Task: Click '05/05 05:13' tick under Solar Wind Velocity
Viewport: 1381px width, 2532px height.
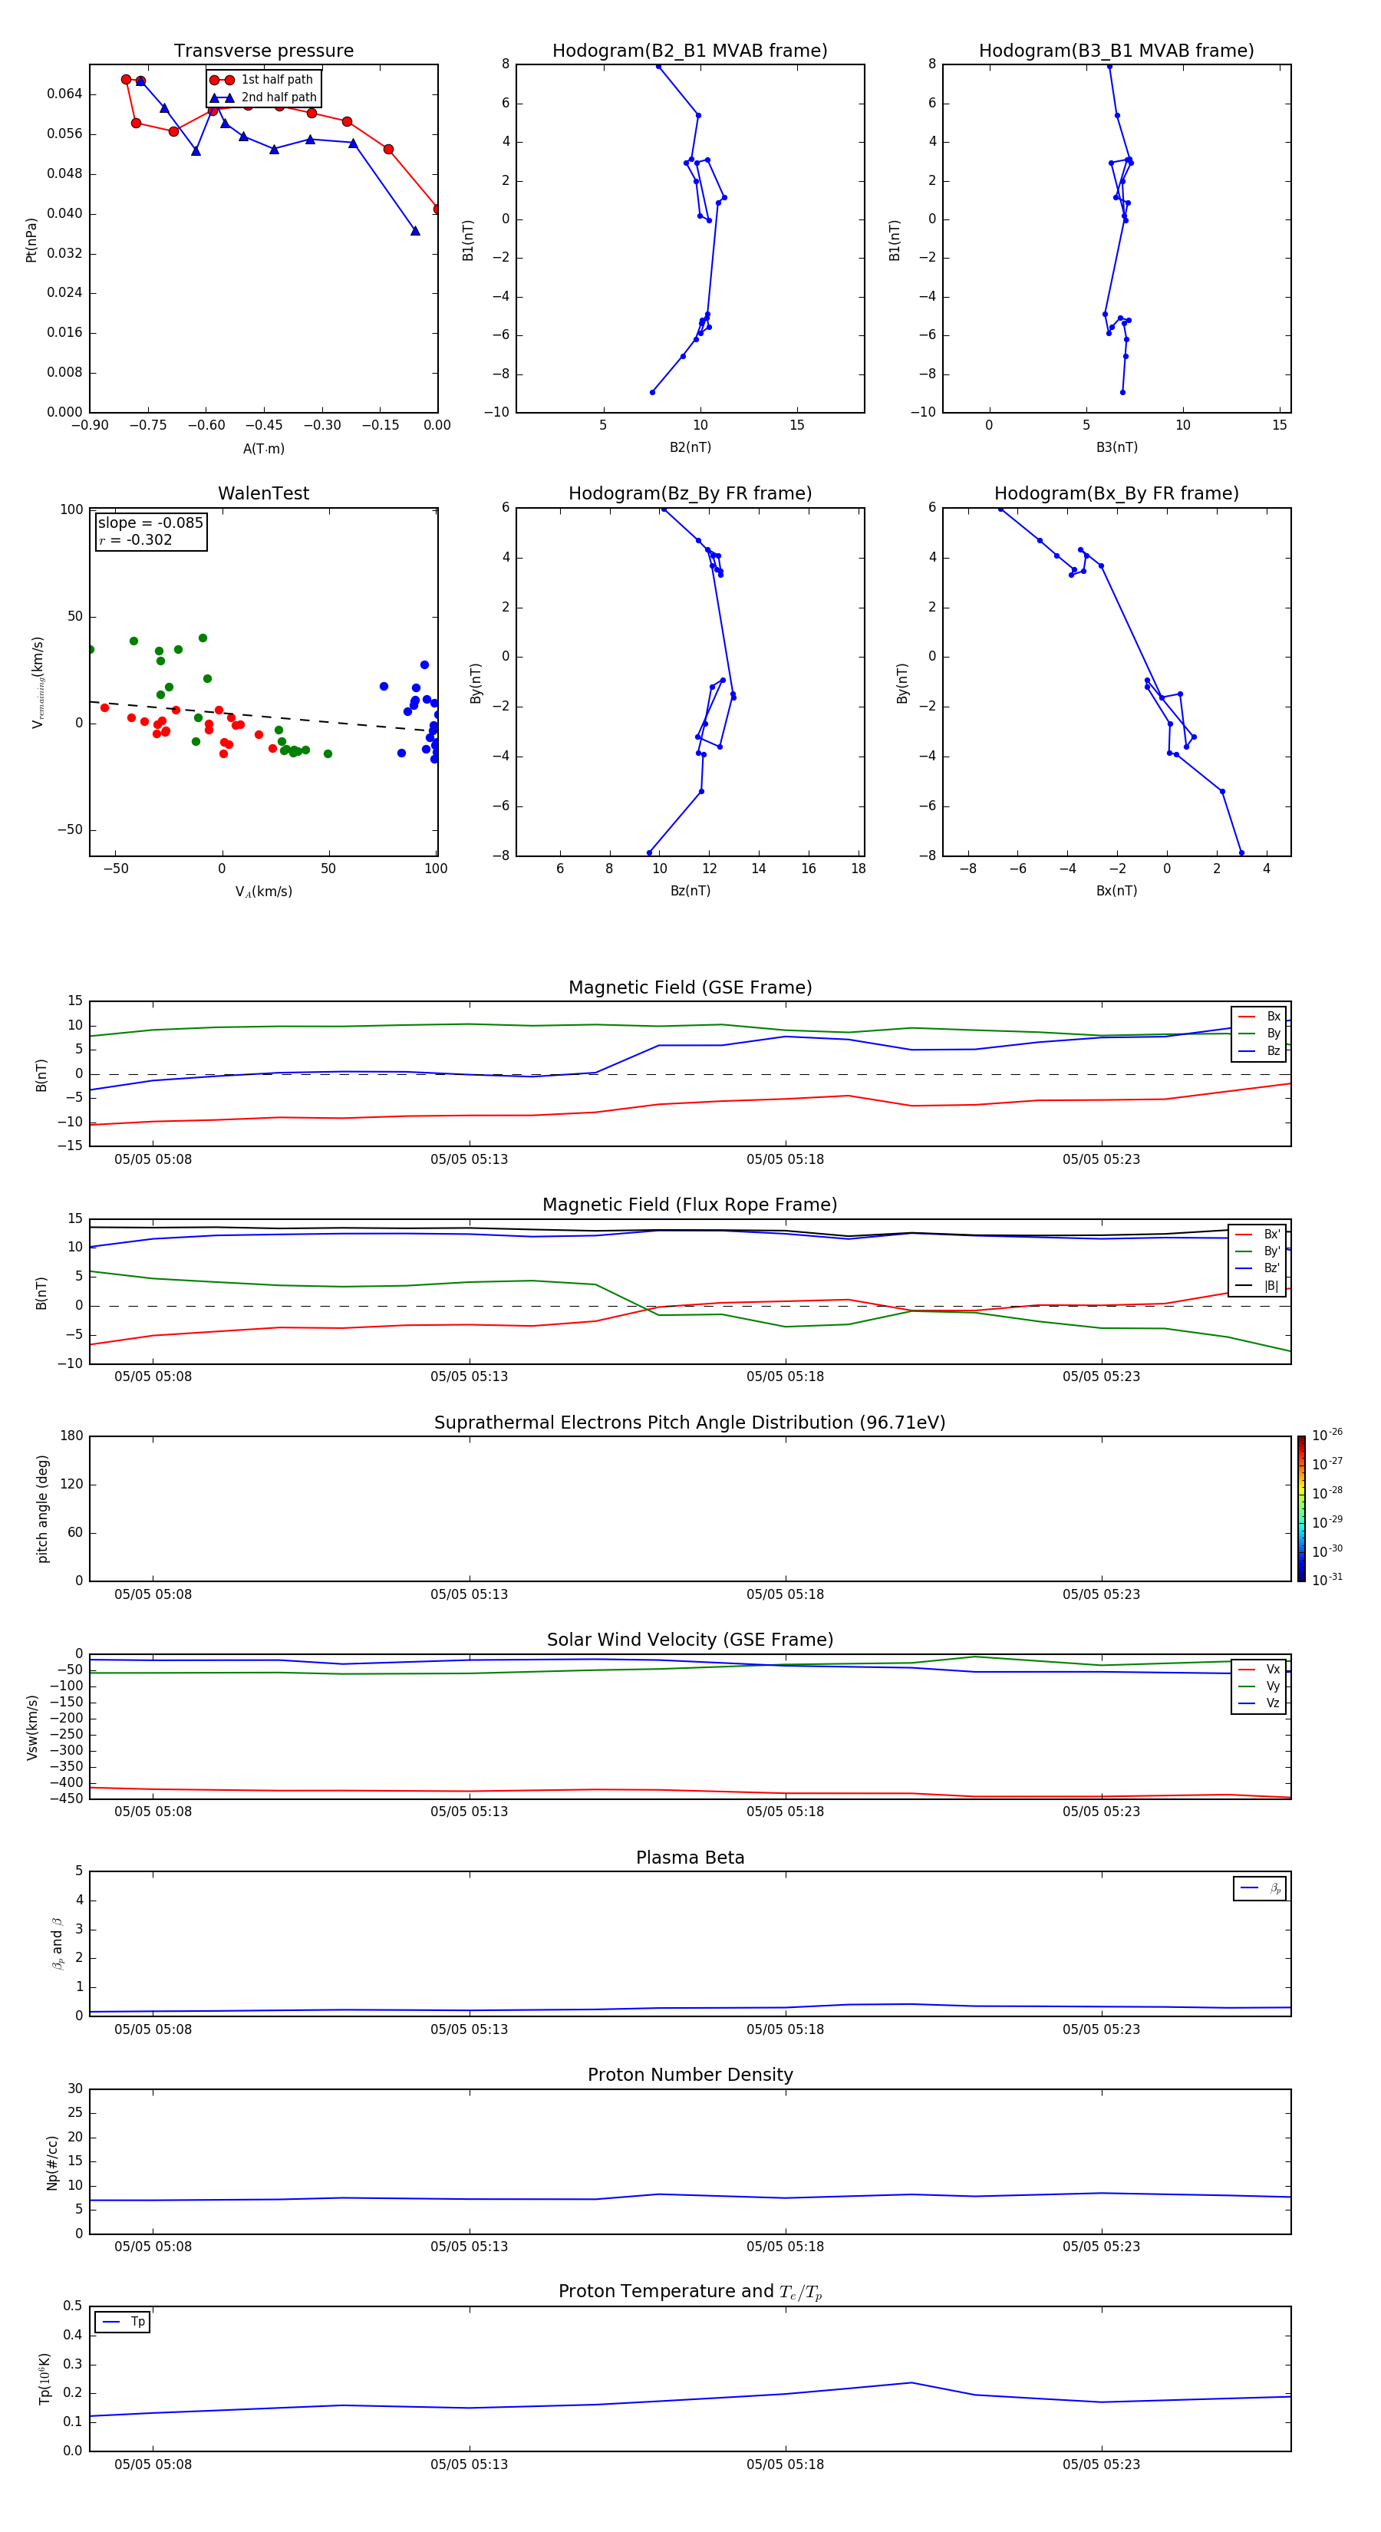Action: point(469,1812)
